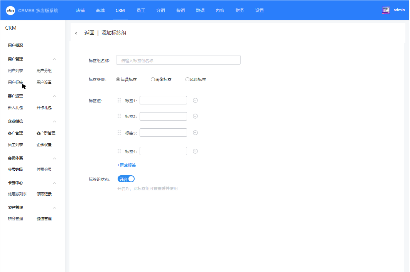Grab the drag handle of 标签2
This screenshot has width=410, height=272.
(x=119, y=116)
